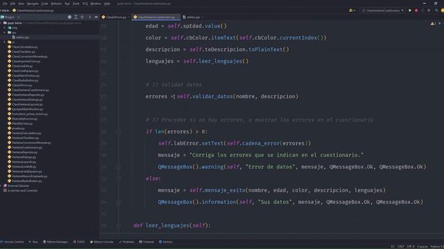Select ClaseRadioButton.py in project tree
444x249 pixels.
coord(23,80)
